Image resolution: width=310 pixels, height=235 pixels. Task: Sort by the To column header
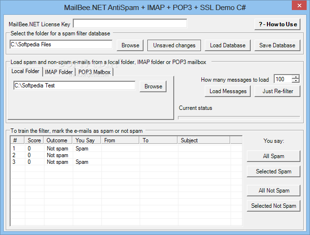click(158, 140)
